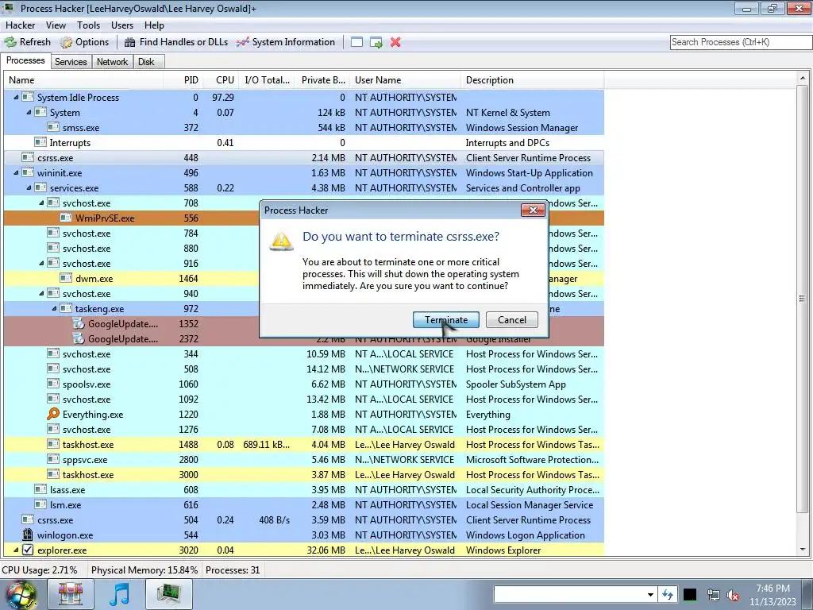The height and width of the screenshot is (610, 813).
Task: Open Find Handles or DLLs
Action: (176, 42)
